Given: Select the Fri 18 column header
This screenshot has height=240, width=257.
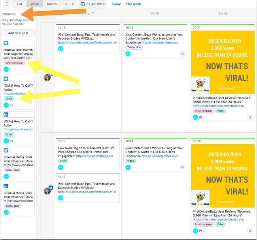Looking at the screenshot, I should pos(155,13).
